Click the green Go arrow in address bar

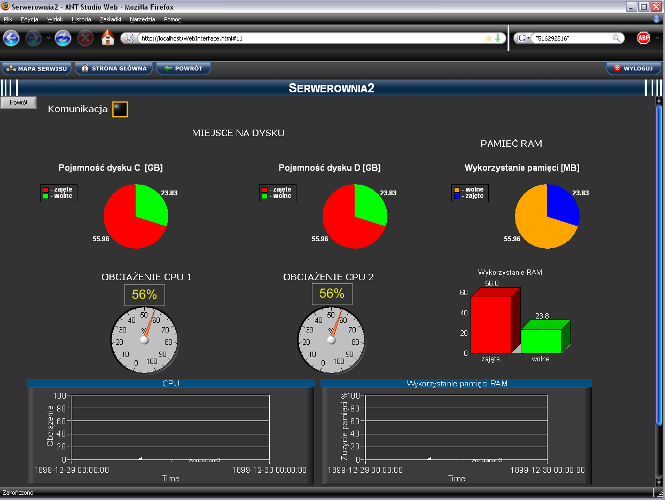[497, 38]
